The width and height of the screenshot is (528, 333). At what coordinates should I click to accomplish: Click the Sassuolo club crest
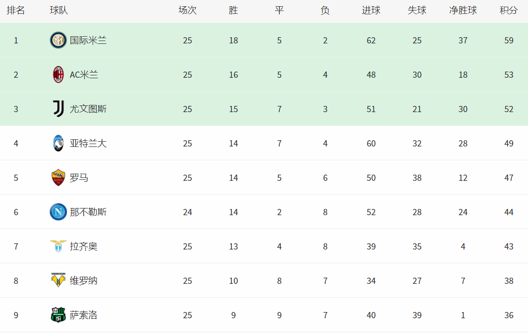click(58, 315)
